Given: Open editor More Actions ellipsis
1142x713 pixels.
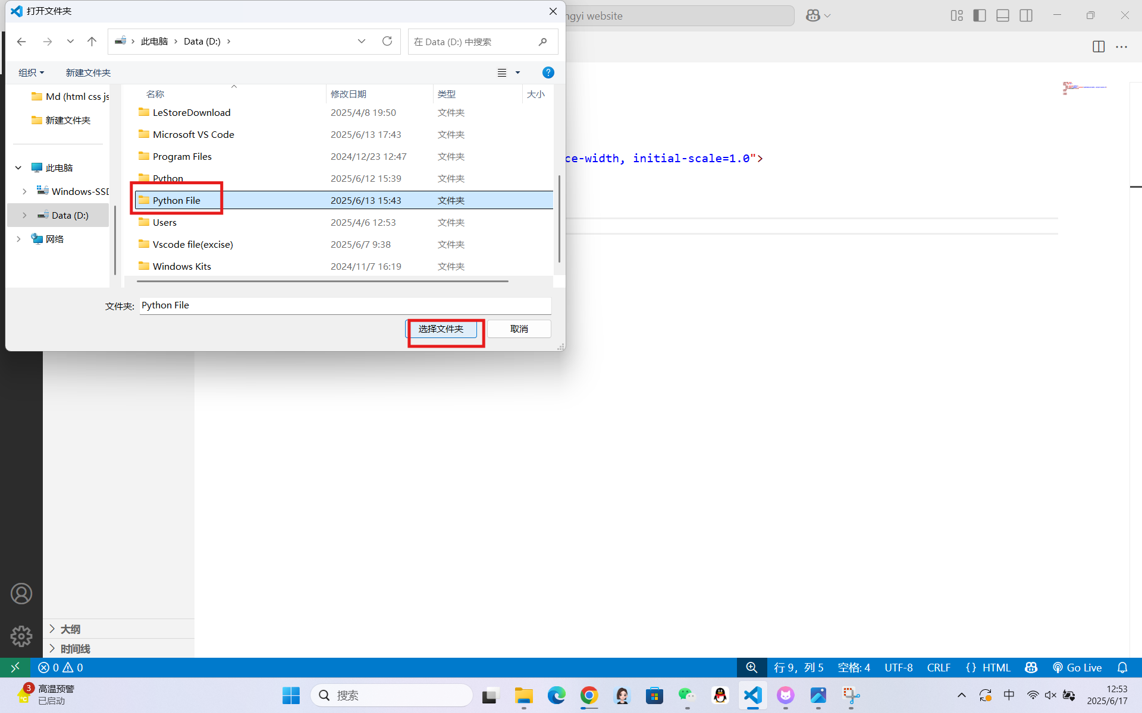Looking at the screenshot, I should click(1122, 46).
